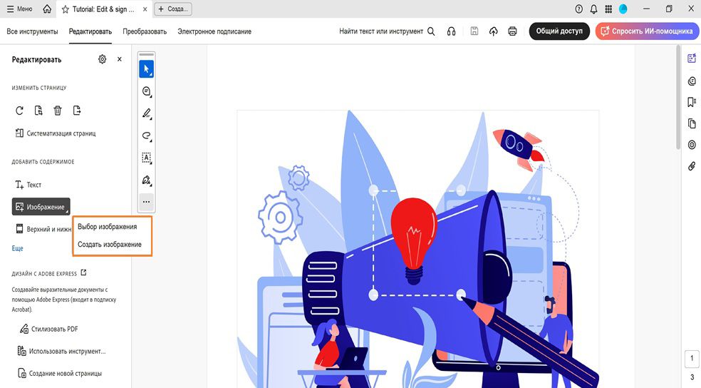Open edit panel settings gear

point(103,59)
